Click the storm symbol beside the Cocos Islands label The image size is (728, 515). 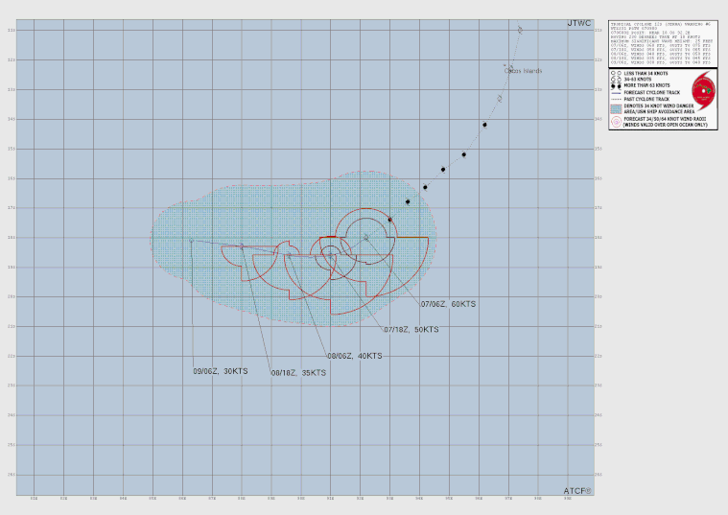[x=510, y=68]
